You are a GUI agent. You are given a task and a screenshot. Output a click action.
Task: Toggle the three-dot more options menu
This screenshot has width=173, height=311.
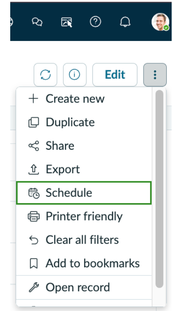tap(155, 75)
